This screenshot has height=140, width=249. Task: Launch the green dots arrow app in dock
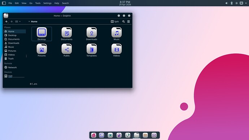[x=128, y=135]
